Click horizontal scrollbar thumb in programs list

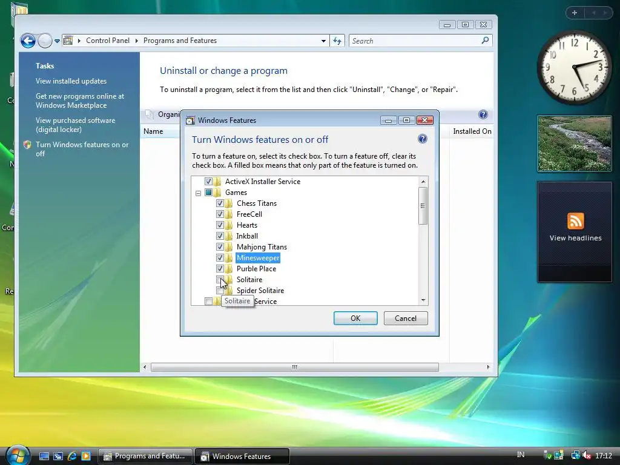295,367
